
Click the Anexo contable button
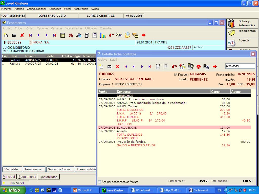tap(85, 169)
